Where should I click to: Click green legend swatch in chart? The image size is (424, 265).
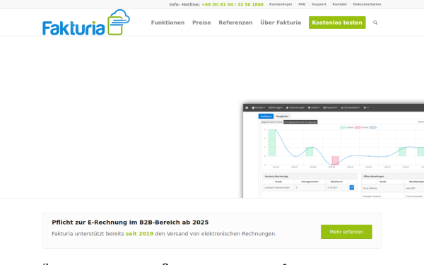343,127
